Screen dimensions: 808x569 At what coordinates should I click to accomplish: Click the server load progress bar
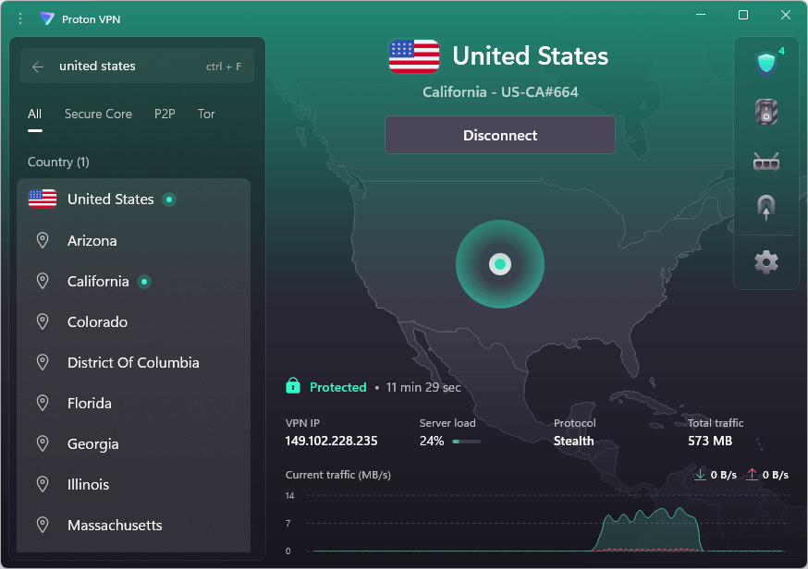pyautogui.click(x=466, y=442)
